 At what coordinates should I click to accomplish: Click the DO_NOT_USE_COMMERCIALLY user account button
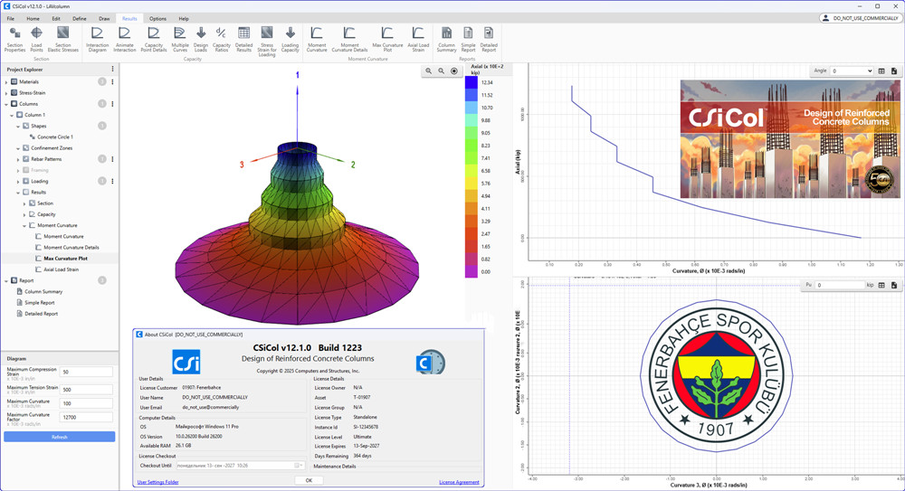pos(860,18)
